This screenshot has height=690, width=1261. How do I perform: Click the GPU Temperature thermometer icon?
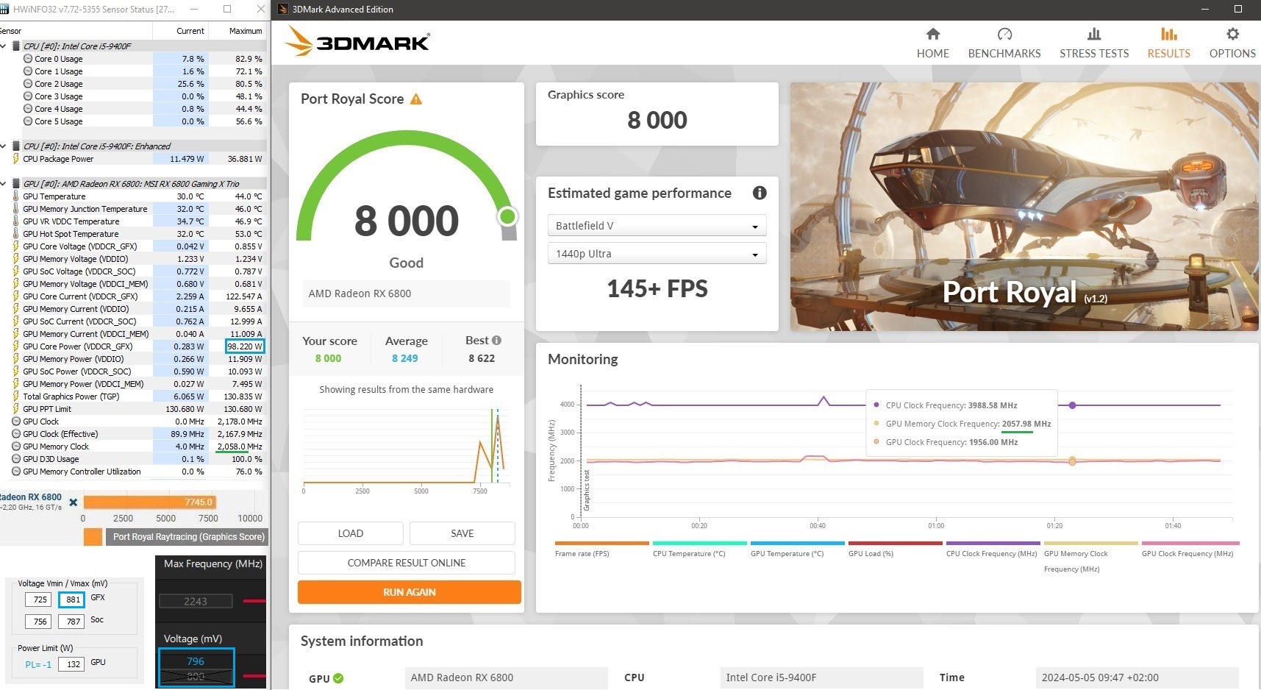click(16, 196)
